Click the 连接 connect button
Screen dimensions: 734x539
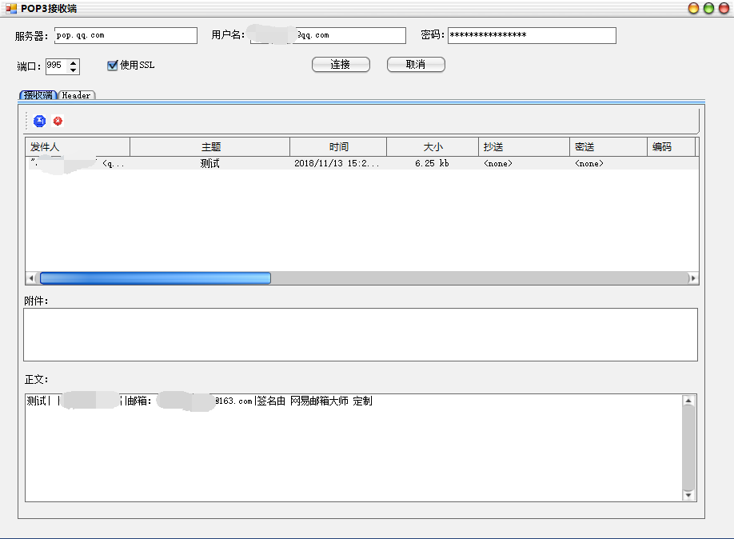click(341, 64)
